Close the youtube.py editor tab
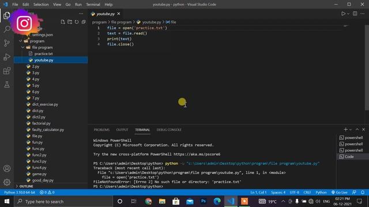The image size is (369, 207). pyautogui.click(x=119, y=14)
